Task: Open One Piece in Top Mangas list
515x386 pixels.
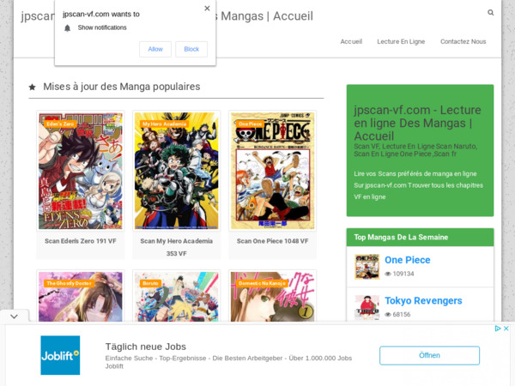Action: (x=407, y=260)
